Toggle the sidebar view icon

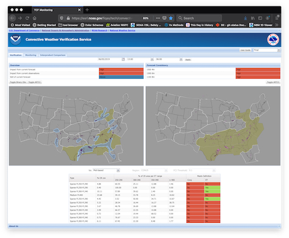point(260,18)
